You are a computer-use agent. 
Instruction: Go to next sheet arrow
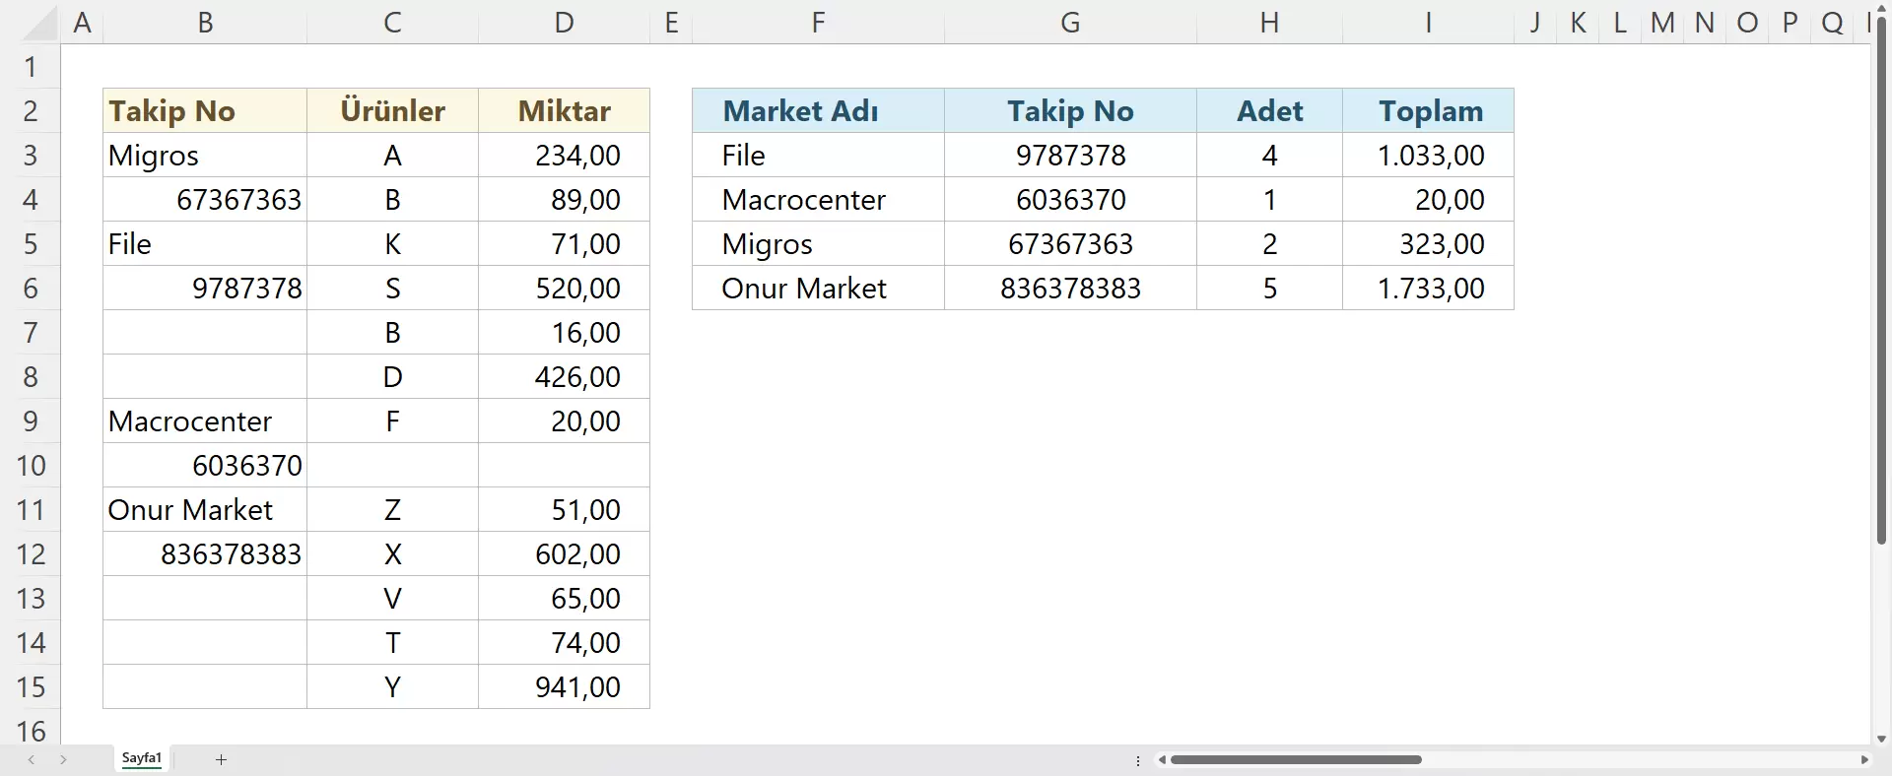(63, 759)
